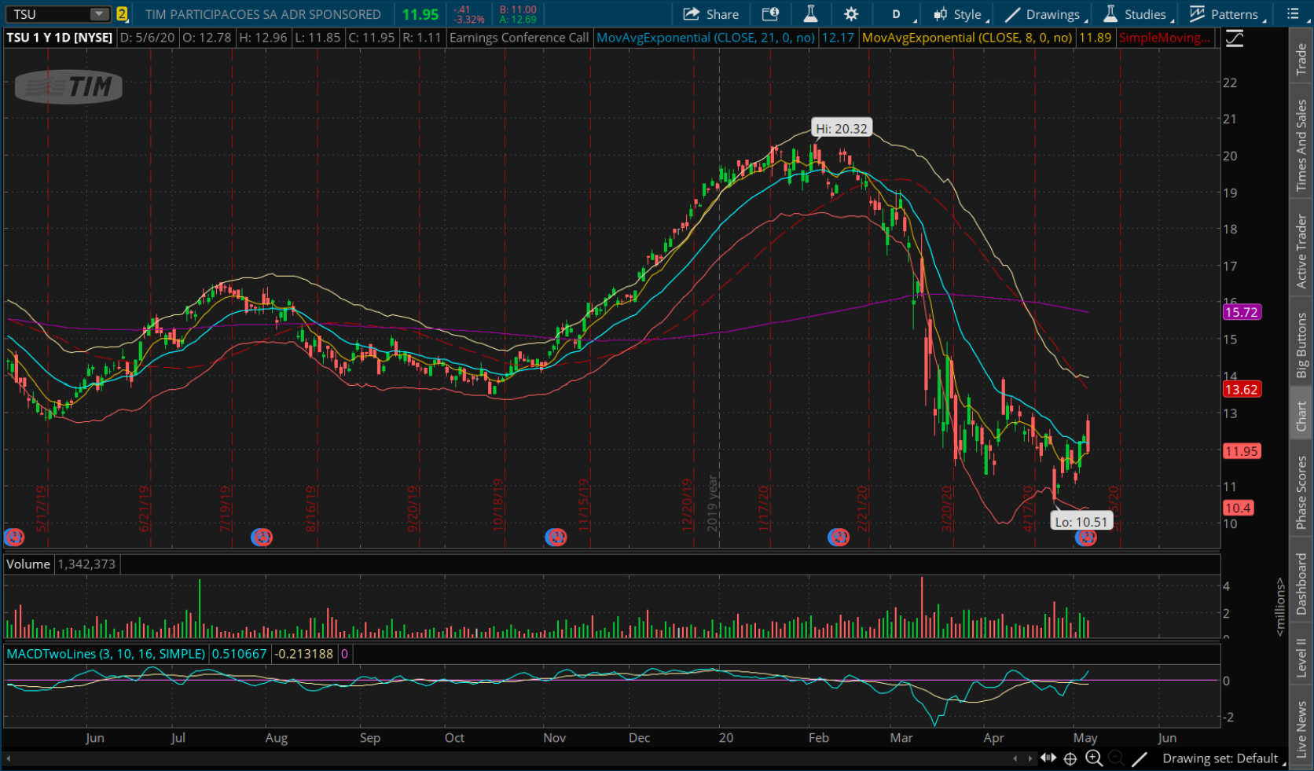Viewport: 1314px width, 771px height.
Task: Open the Drawing set: Default dropdown
Action: coord(1223,758)
